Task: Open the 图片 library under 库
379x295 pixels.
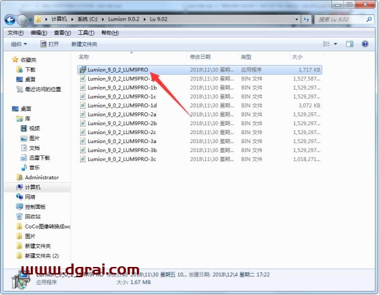Action: tap(34, 138)
